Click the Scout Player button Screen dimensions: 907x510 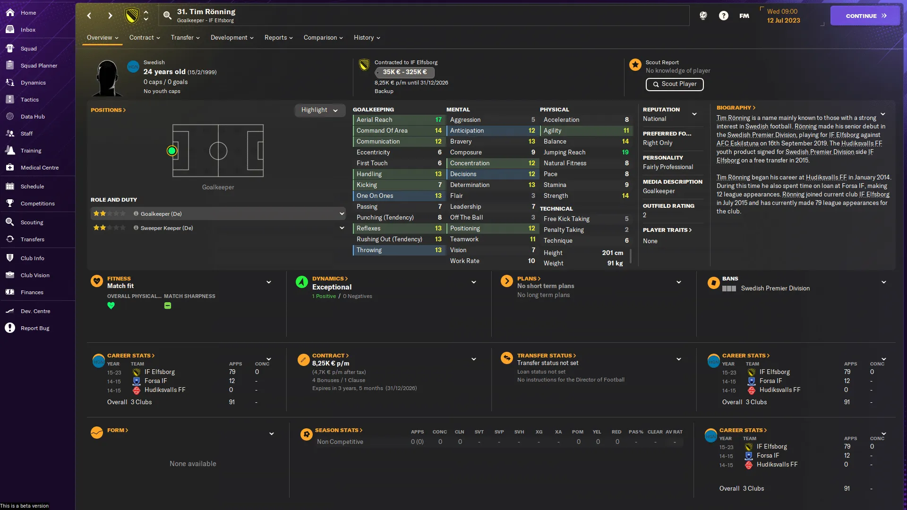tap(675, 84)
